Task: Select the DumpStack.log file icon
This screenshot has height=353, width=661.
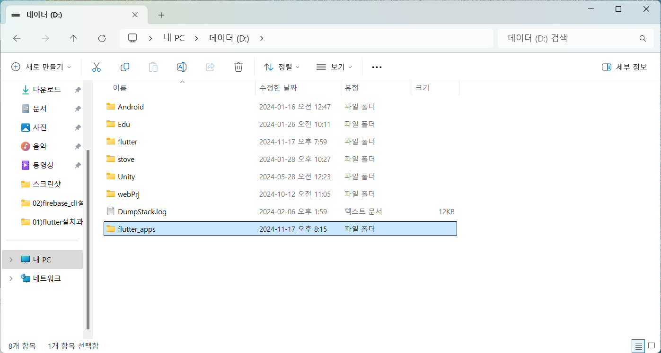Action: point(111,211)
